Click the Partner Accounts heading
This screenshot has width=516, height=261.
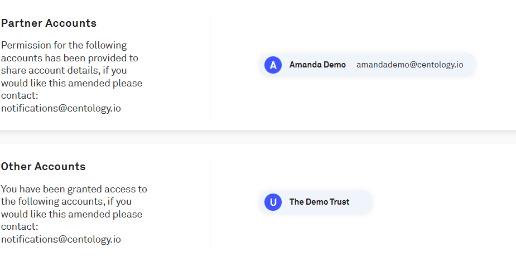click(49, 23)
